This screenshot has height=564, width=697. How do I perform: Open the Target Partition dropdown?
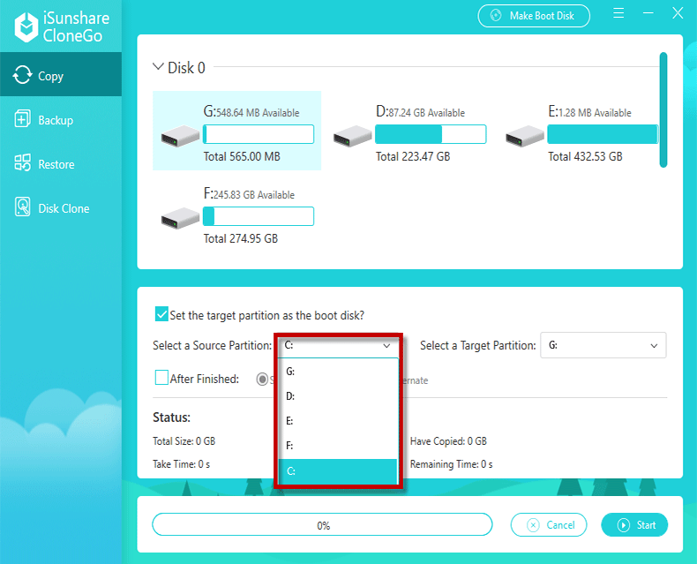(603, 345)
